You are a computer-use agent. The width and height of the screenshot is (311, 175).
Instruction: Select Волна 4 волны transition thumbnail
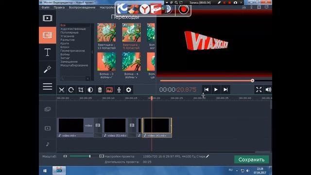click(x=131, y=62)
